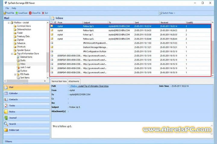This screenshot has width=217, height=144.
Task: Click the Journal pane green icon
Action: 6,118
